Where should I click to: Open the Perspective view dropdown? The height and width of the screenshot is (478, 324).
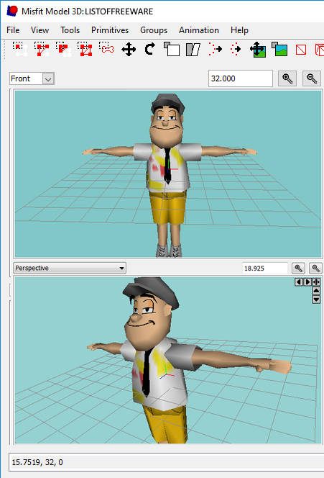coord(70,269)
